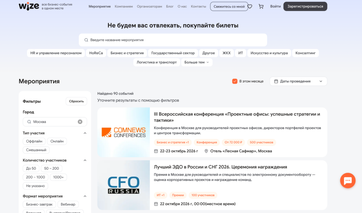Click the 100 участников tag
Viewport: 362px width, 213px height.
[203, 195]
